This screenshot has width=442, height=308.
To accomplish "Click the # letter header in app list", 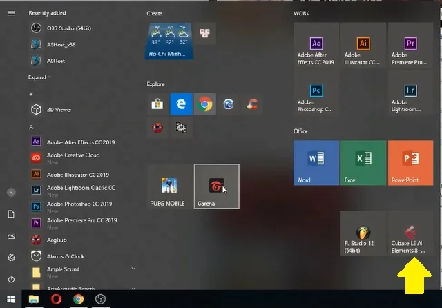I will tap(31, 94).
